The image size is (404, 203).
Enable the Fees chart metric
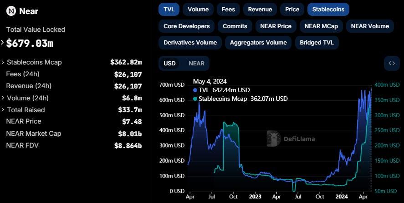coord(228,9)
